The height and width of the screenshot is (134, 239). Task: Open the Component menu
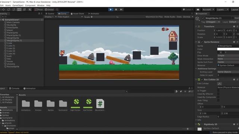[x=30, y=6]
